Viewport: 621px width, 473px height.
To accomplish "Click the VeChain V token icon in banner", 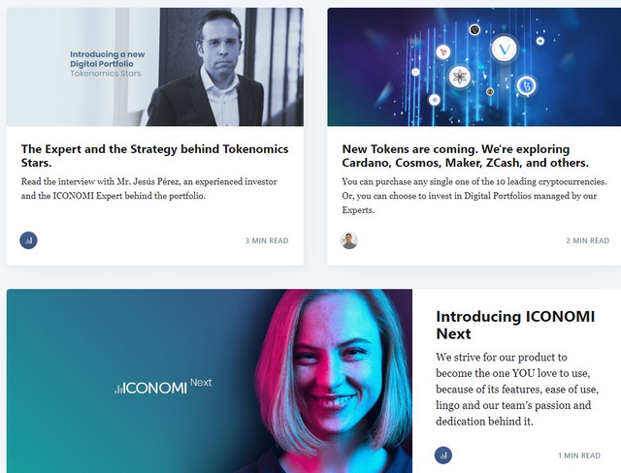I will tap(505, 49).
